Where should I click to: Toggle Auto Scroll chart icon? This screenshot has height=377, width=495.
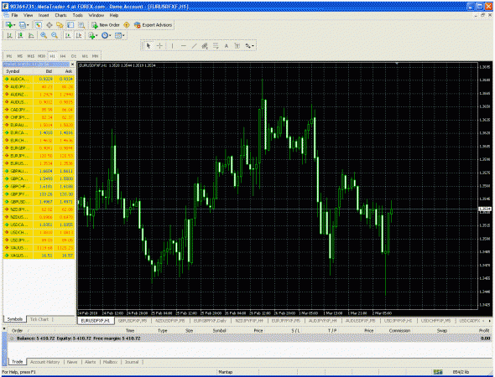[x=68, y=36]
